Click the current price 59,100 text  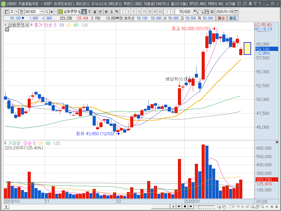coord(16,18)
